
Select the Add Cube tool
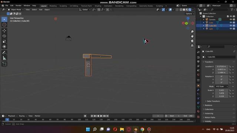pos(4,64)
